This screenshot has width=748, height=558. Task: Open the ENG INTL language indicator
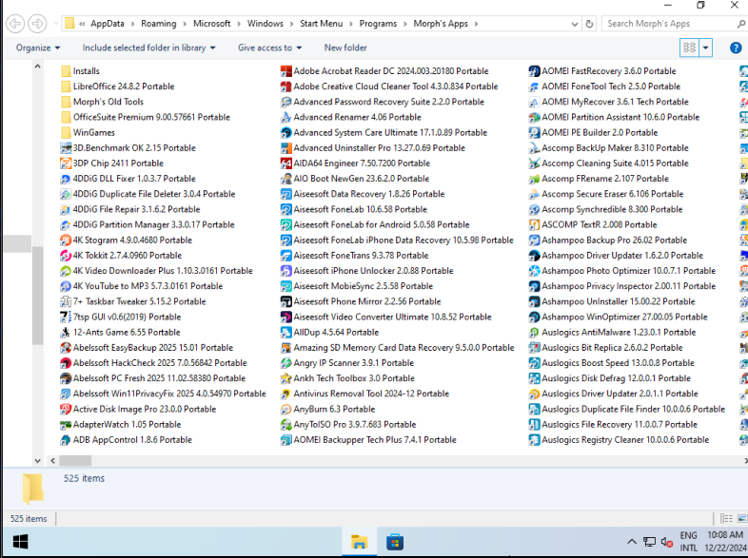688,542
